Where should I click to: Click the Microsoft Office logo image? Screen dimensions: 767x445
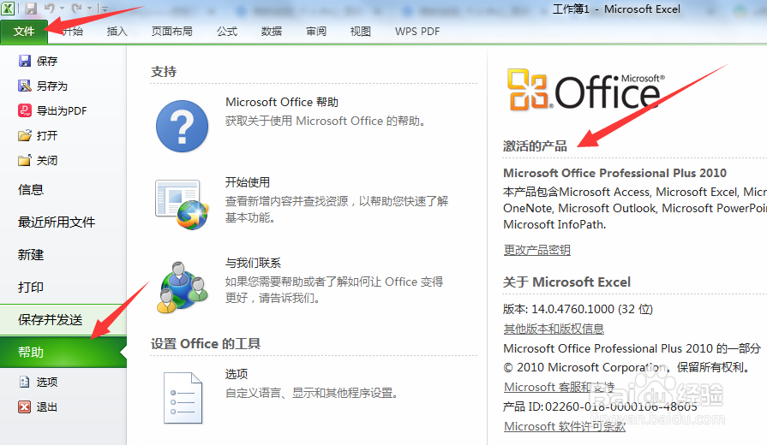tap(586, 89)
